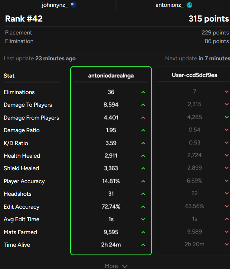Click Next update in 7 minutes text
This screenshot has height=269, width=230.
click(x=197, y=59)
